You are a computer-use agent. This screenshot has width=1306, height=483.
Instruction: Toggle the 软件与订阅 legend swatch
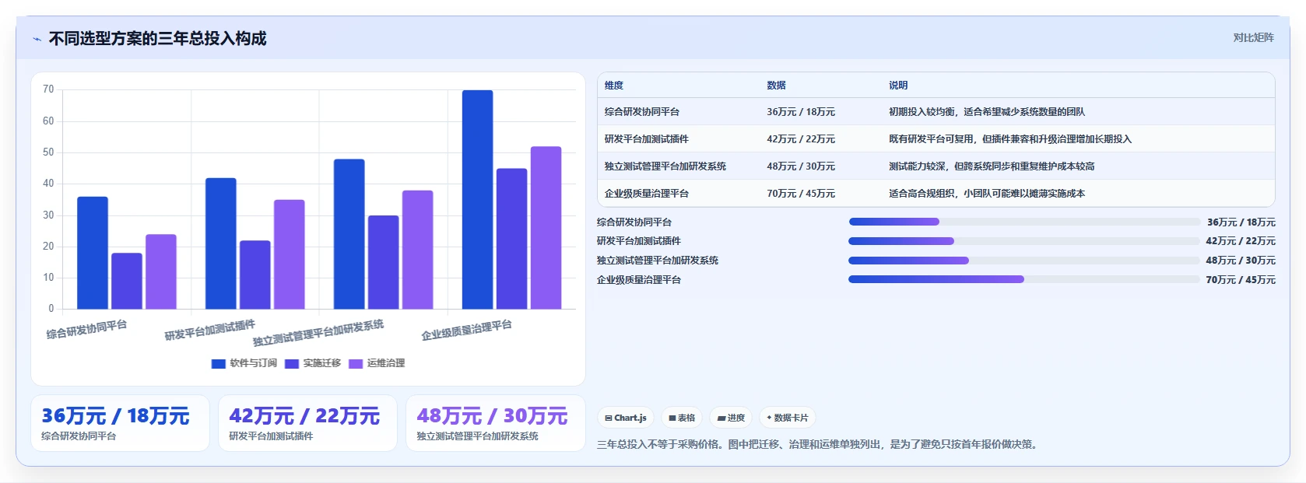(x=219, y=363)
